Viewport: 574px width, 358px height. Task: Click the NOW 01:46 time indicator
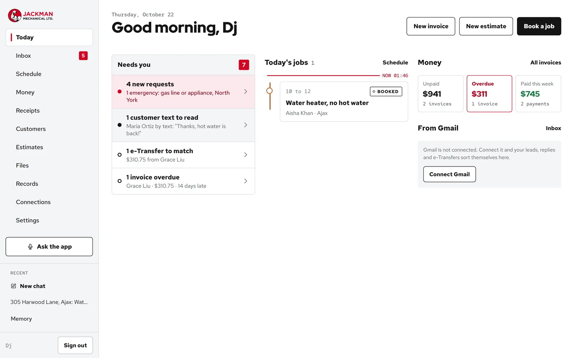[395, 76]
